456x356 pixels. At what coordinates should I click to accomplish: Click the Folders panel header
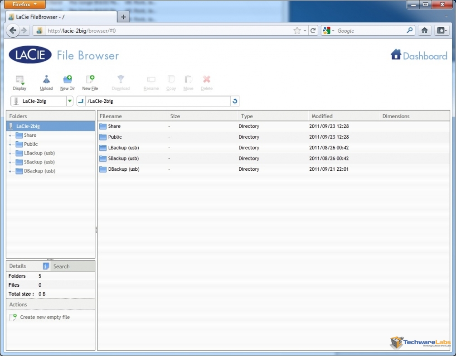tap(51, 116)
